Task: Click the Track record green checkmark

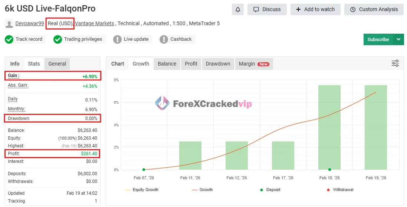Action: pos(9,39)
